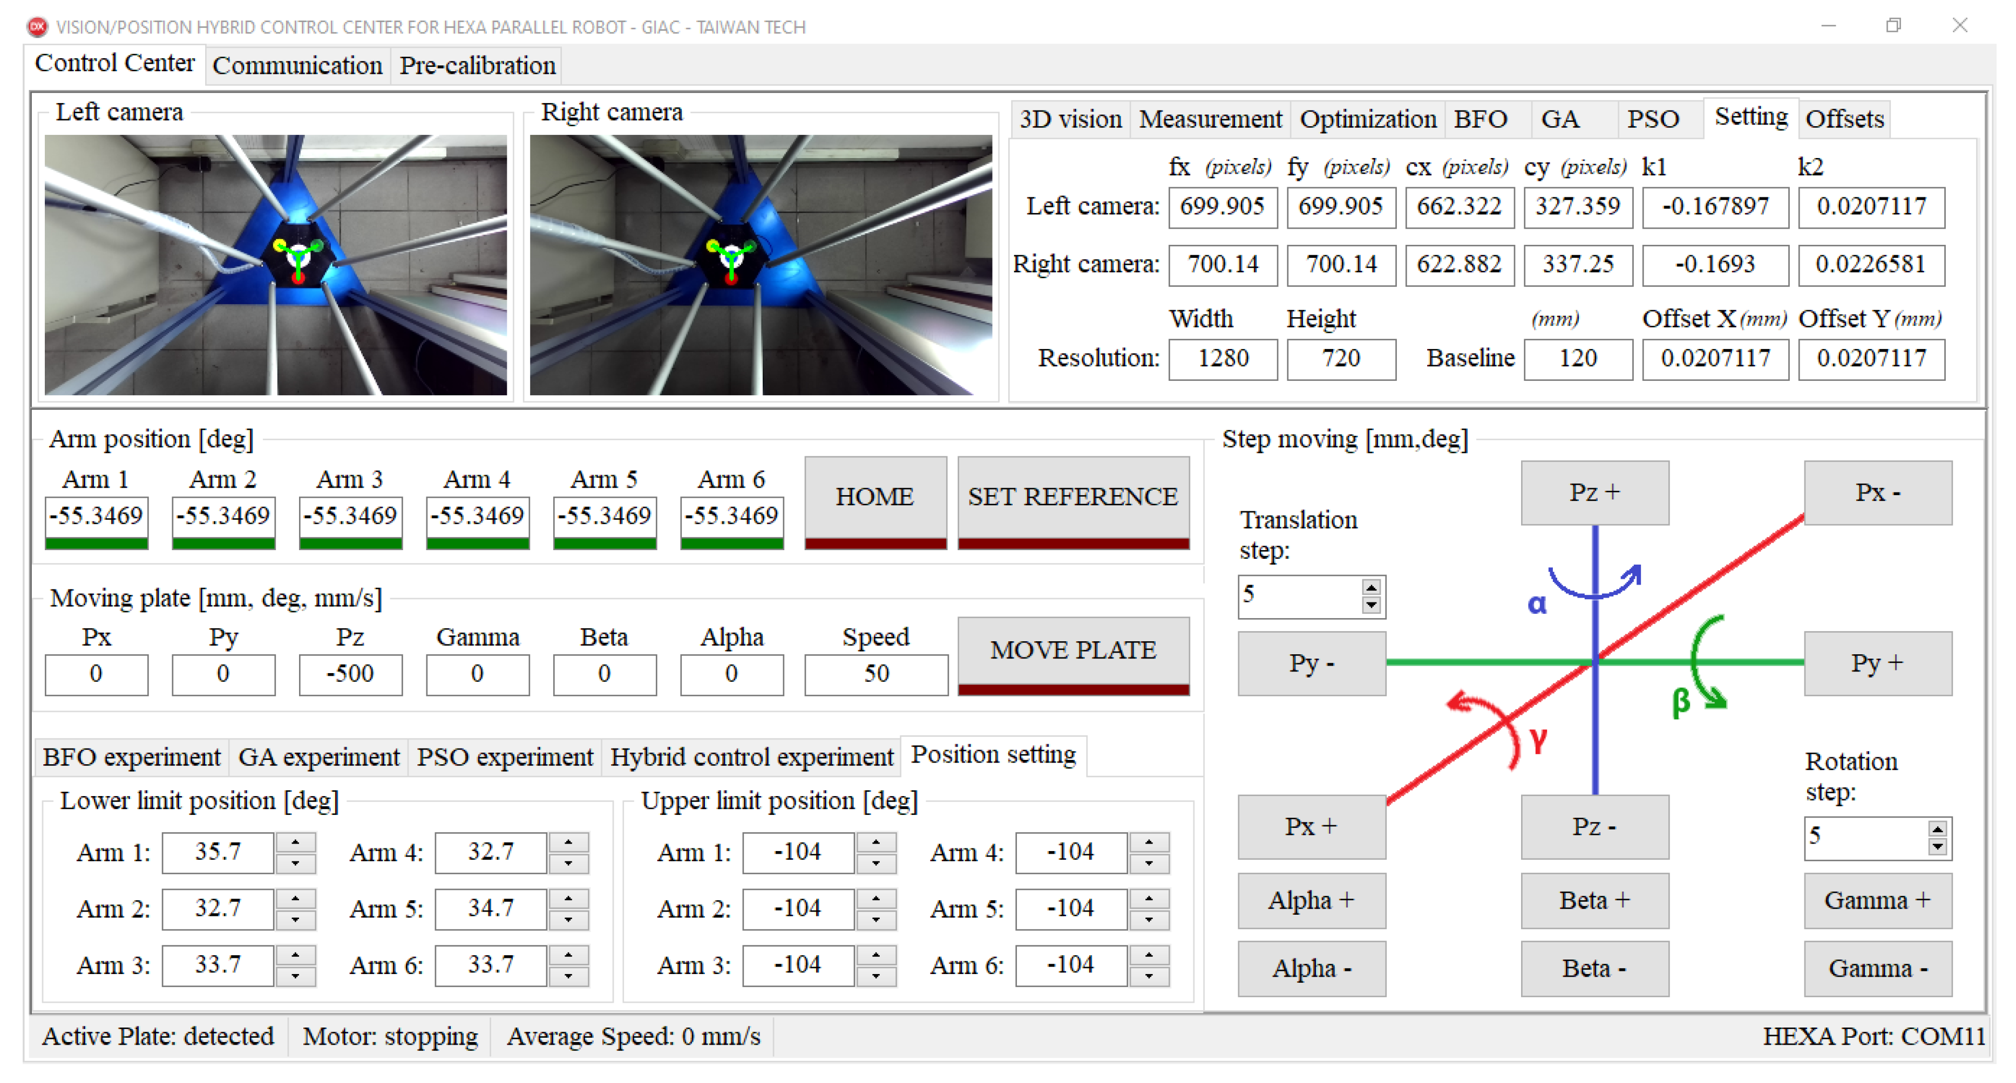Click the Baseline value field

tap(1577, 358)
